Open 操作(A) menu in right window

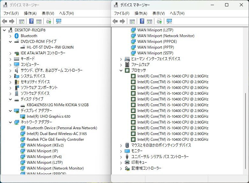tap(141, 13)
